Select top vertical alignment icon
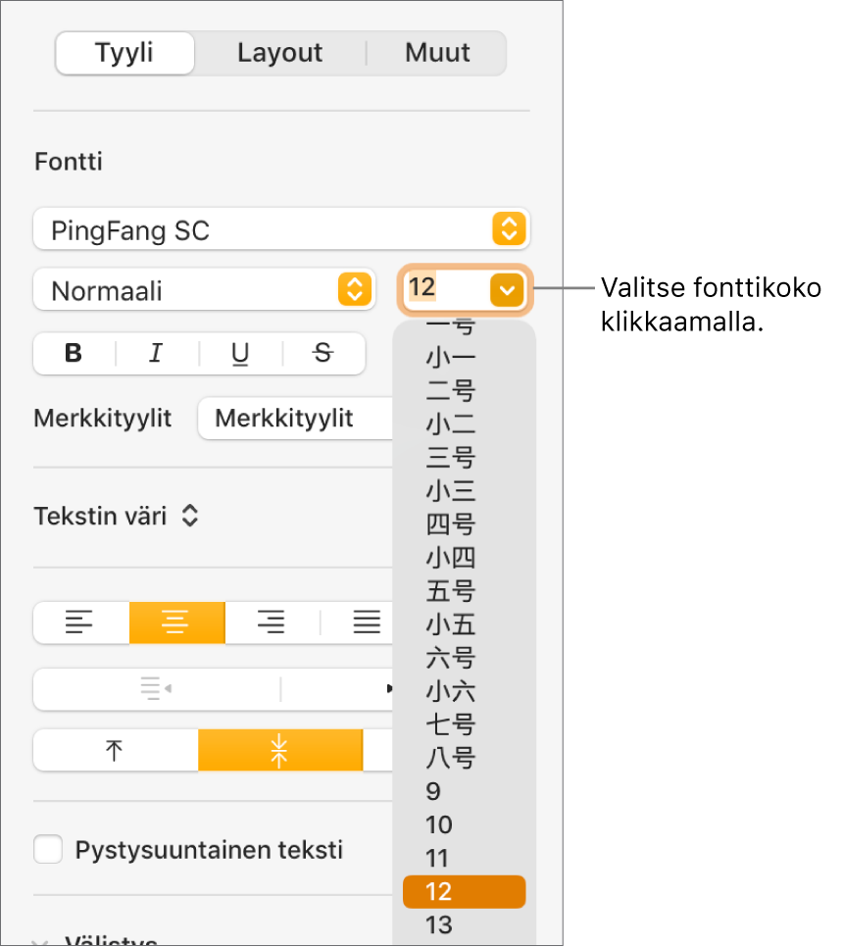 115,750
